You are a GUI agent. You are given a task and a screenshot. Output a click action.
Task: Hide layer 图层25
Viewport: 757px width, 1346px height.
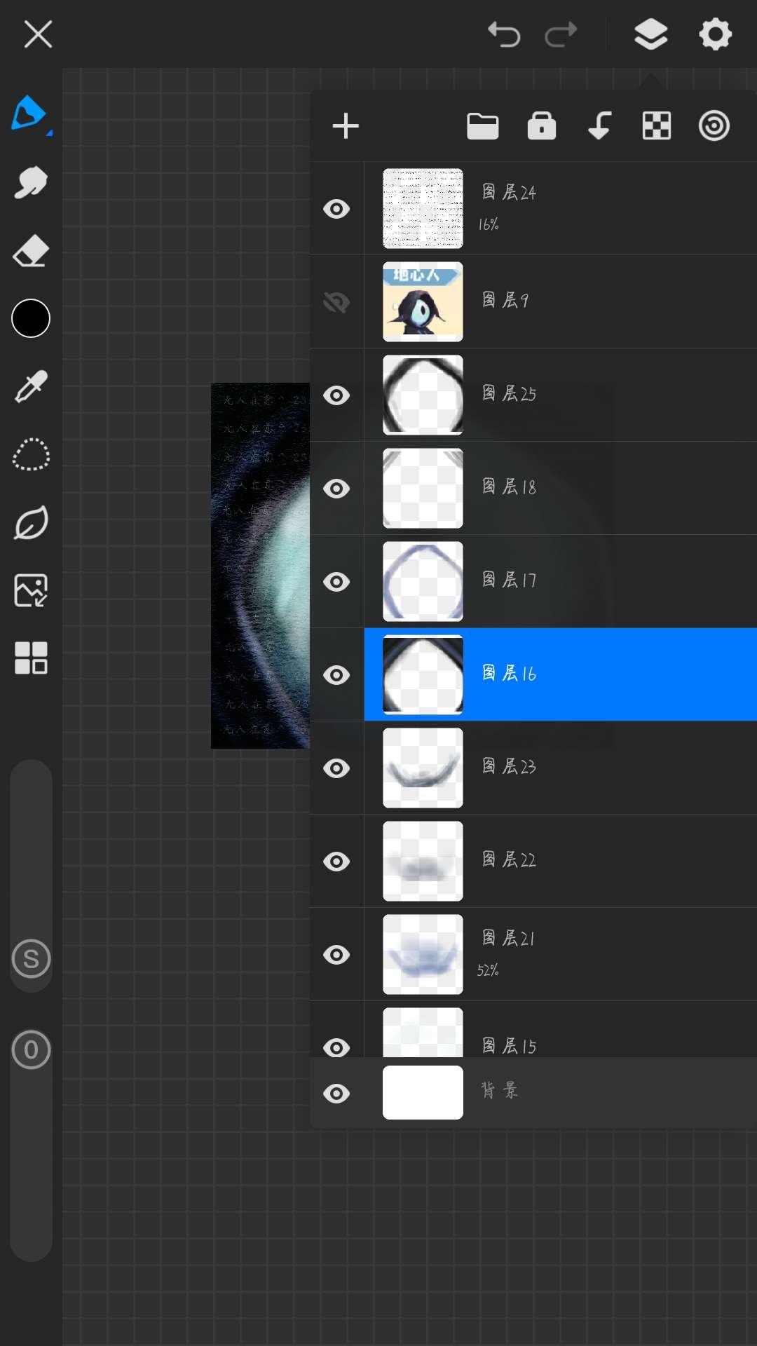pyautogui.click(x=336, y=395)
